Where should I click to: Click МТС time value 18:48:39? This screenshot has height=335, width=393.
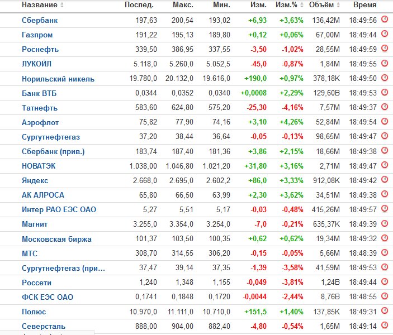(x=363, y=253)
